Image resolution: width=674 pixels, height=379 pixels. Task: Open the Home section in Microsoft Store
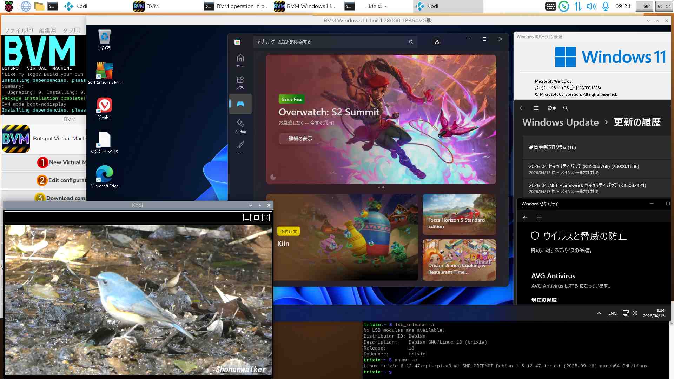pos(240,61)
